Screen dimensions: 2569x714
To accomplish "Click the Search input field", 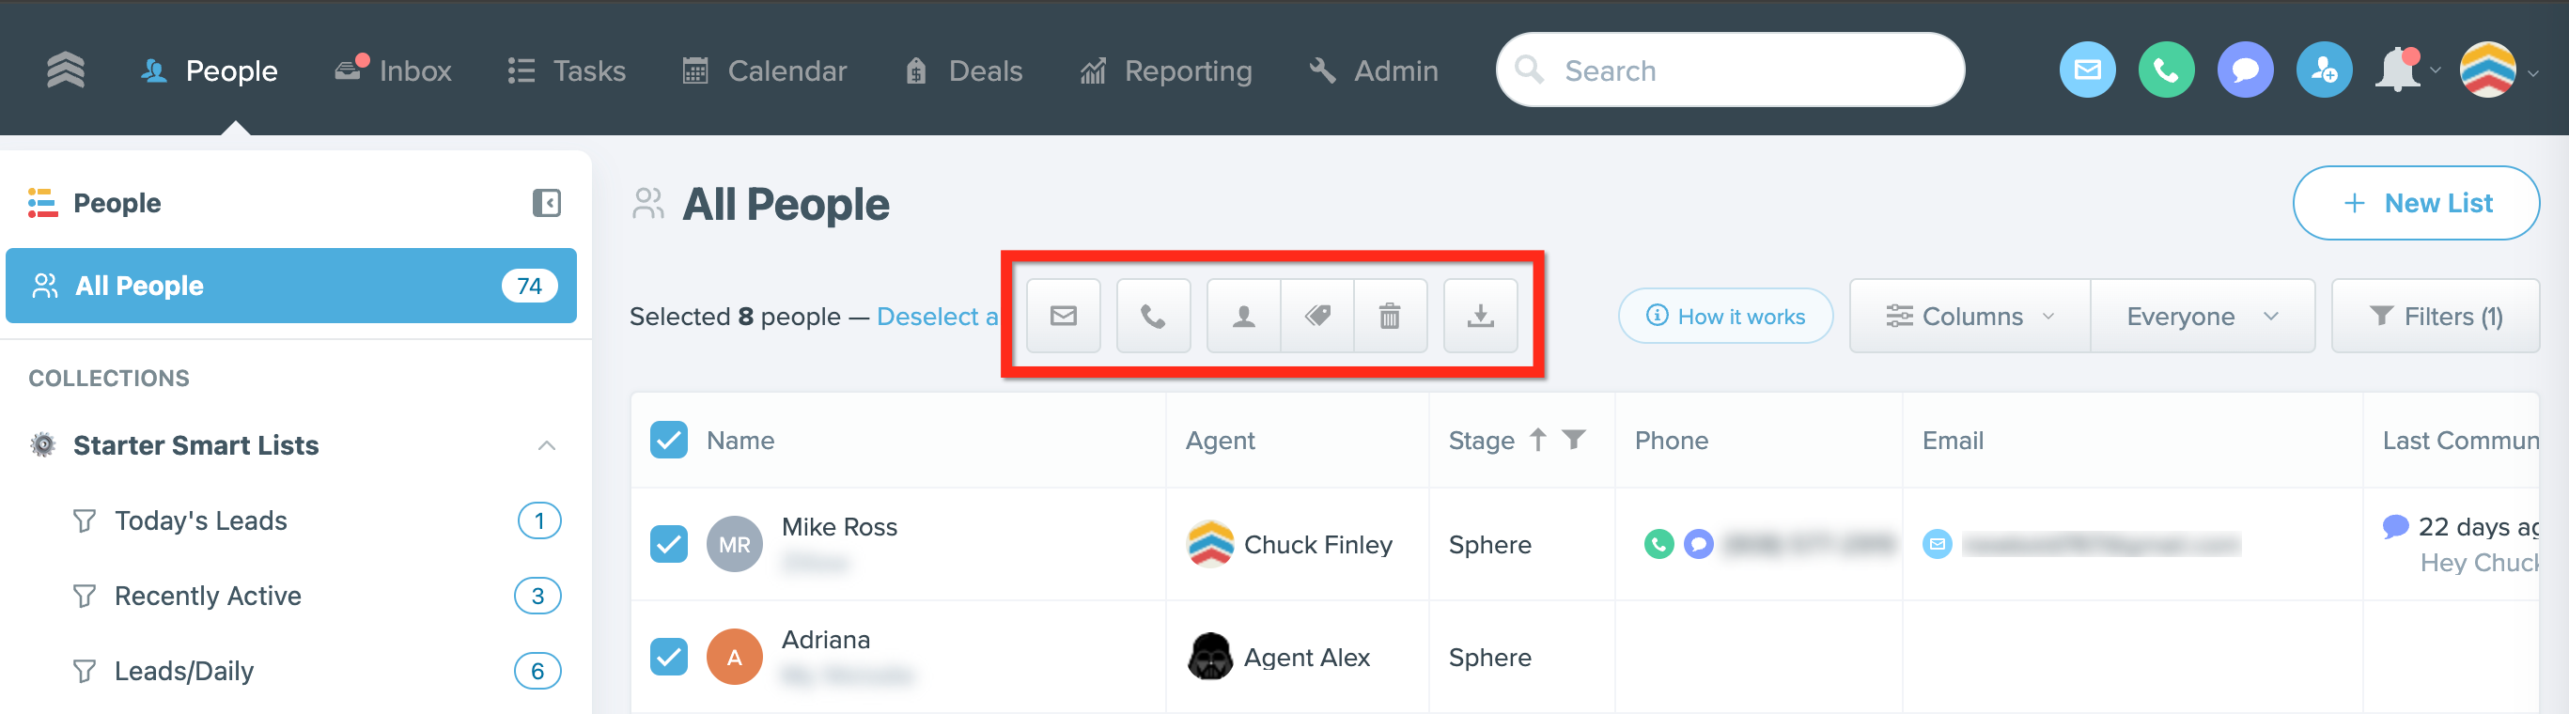I will [x=1730, y=70].
